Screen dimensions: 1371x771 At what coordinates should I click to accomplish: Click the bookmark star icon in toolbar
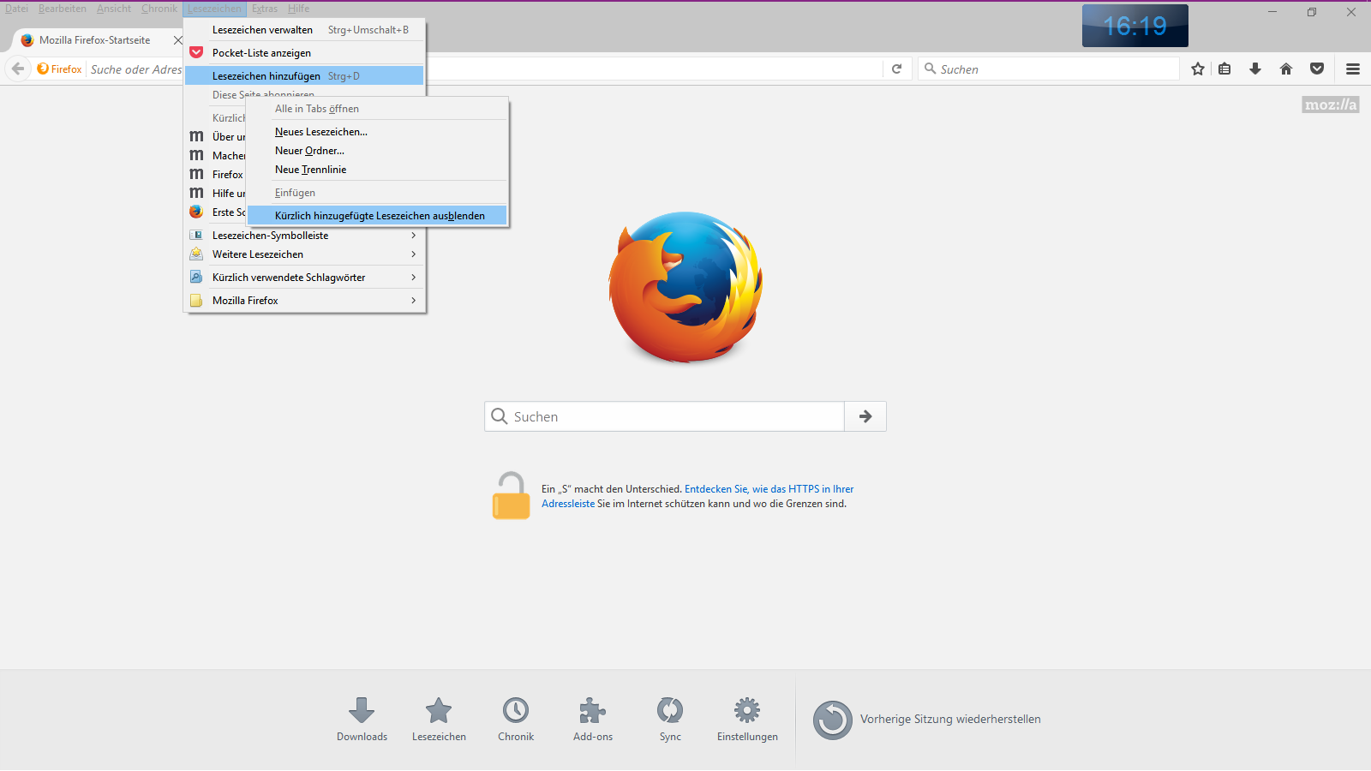click(x=1197, y=69)
